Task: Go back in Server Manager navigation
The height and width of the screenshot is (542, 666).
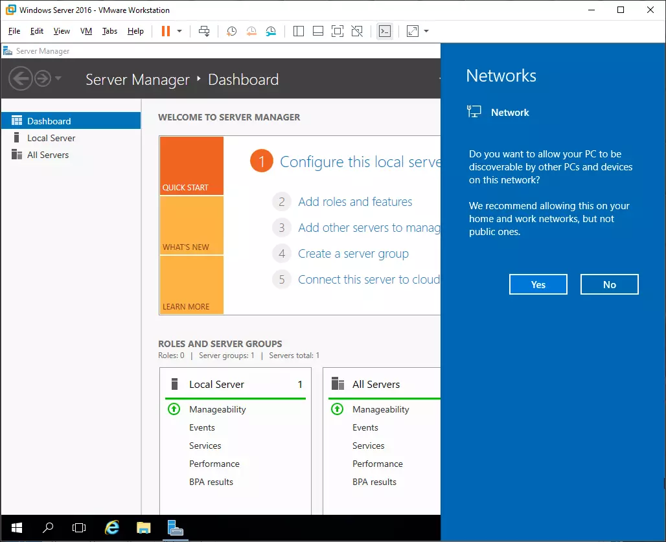Action: pos(20,78)
